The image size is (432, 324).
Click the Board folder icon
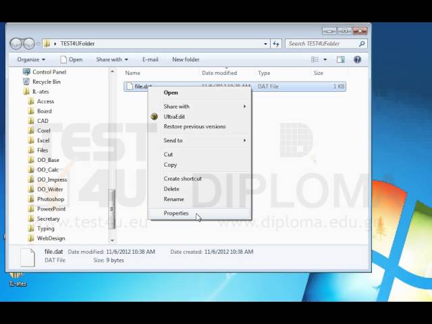pyautogui.click(x=31, y=111)
